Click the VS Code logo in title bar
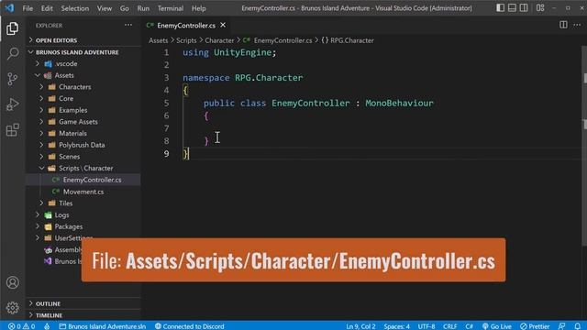 pyautogui.click(x=9, y=8)
